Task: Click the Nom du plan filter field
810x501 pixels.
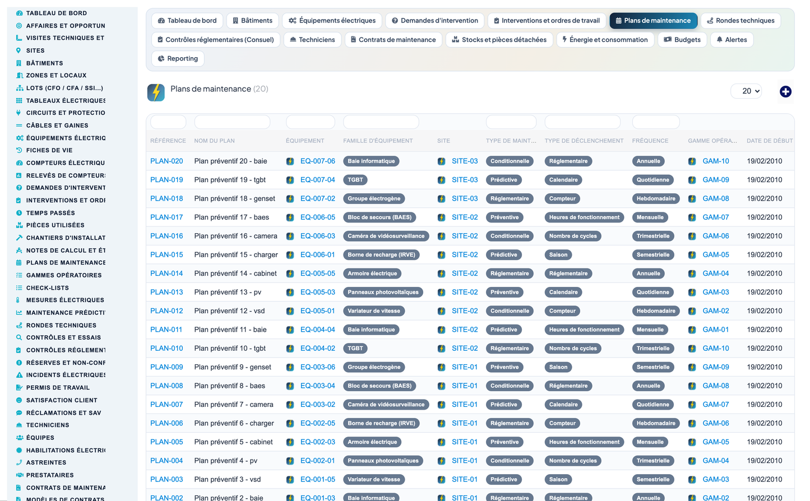Action: pos(232,122)
